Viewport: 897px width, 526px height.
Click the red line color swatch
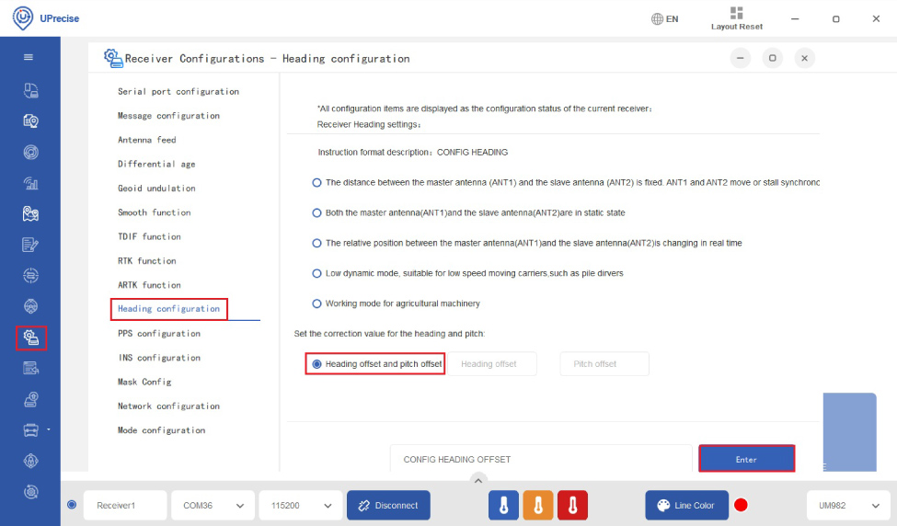pyautogui.click(x=741, y=505)
